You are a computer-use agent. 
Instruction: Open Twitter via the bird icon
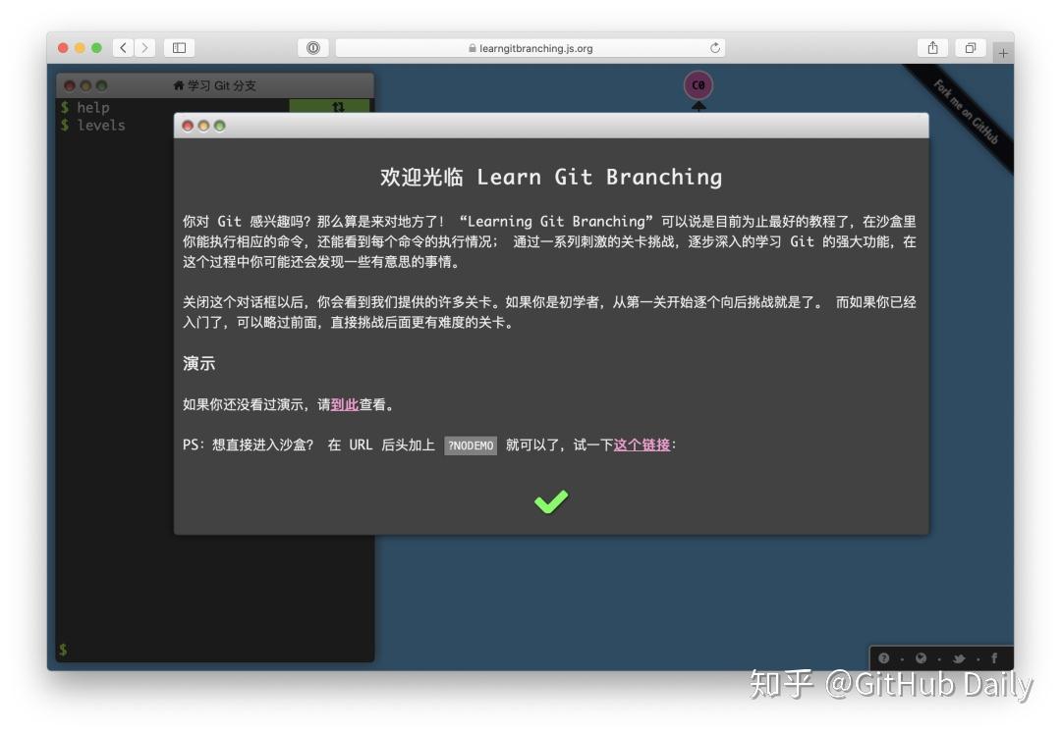[959, 658]
